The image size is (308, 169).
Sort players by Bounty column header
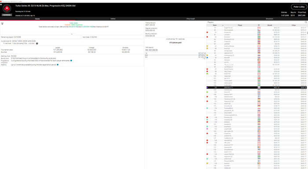pyautogui.click(x=270, y=25)
